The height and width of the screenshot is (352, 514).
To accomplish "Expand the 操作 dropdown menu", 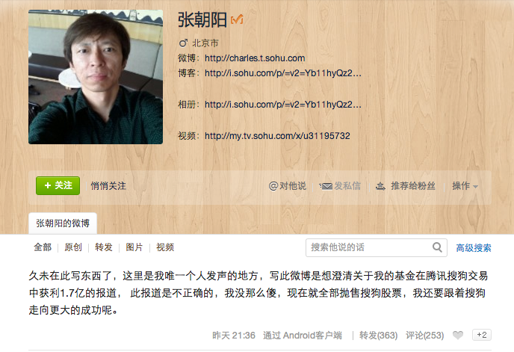I will pos(465,186).
